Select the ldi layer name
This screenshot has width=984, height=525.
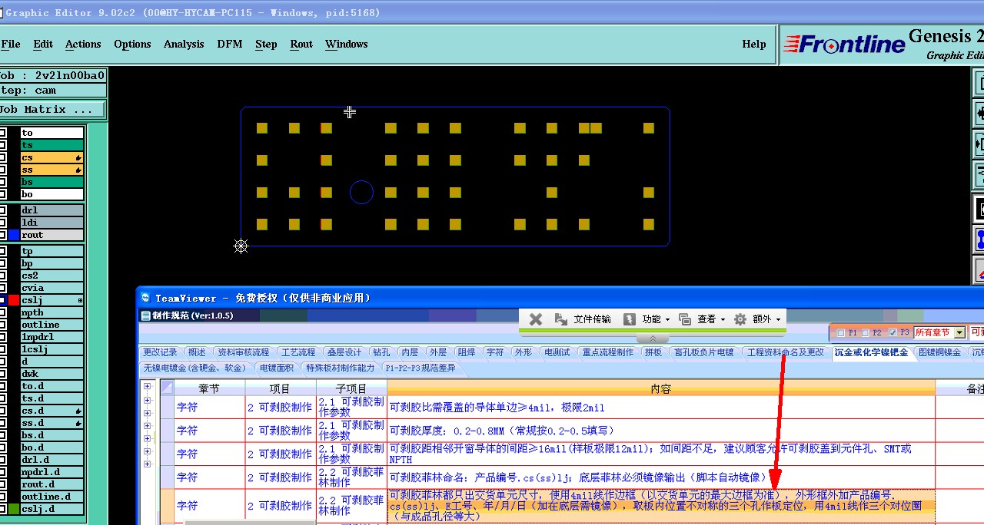[x=52, y=223]
